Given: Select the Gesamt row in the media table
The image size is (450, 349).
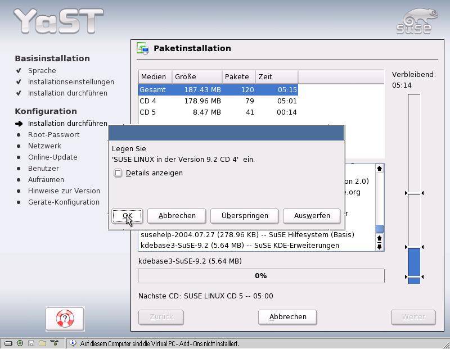Looking at the screenshot, I should 218,90.
